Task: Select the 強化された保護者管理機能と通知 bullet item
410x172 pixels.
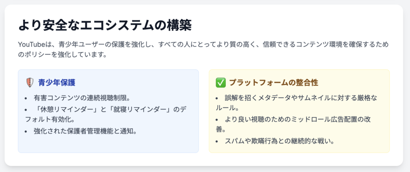Action: point(86,131)
